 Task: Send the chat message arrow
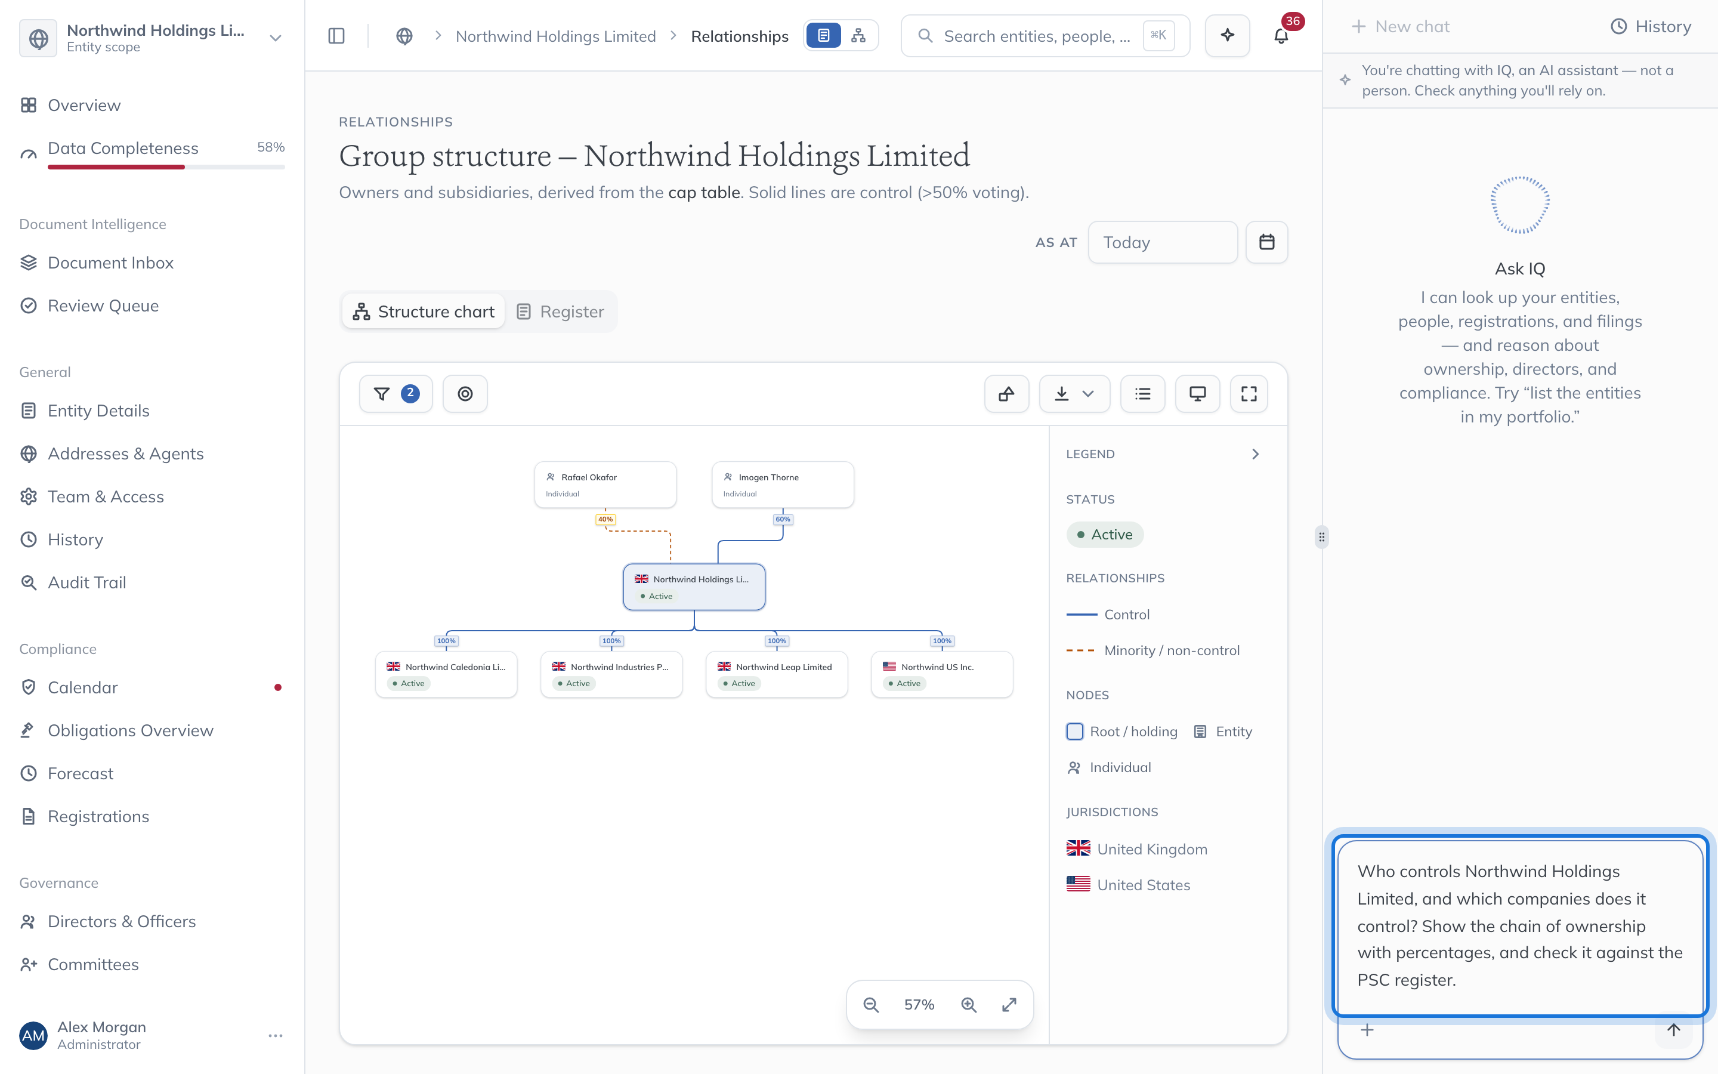coord(1674,1030)
